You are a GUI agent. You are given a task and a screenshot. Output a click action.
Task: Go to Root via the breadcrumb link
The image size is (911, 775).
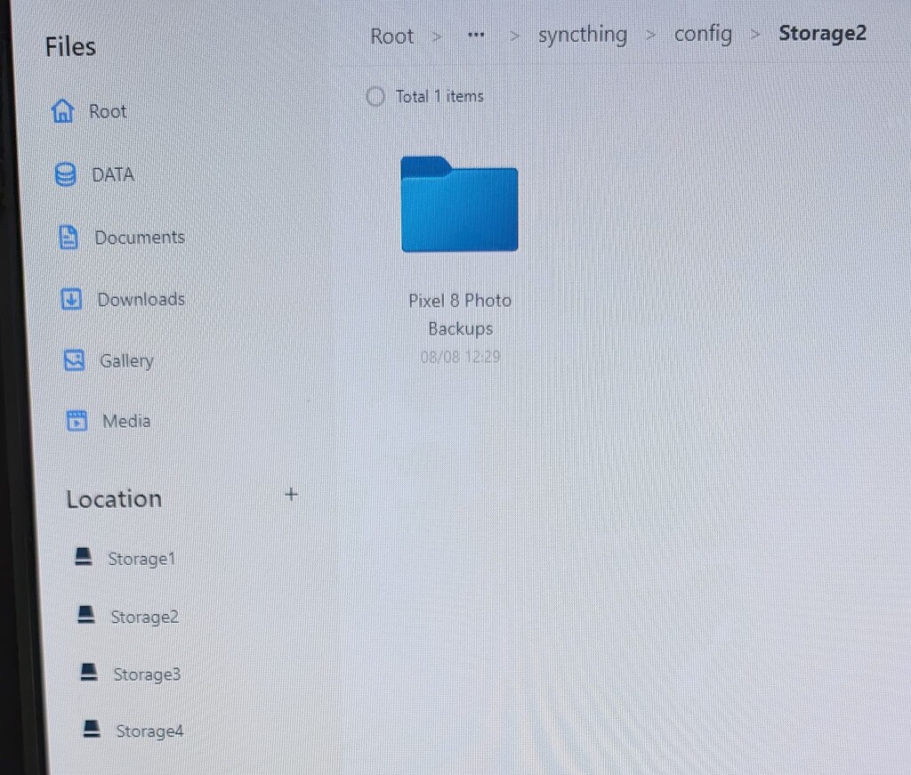[x=391, y=36]
